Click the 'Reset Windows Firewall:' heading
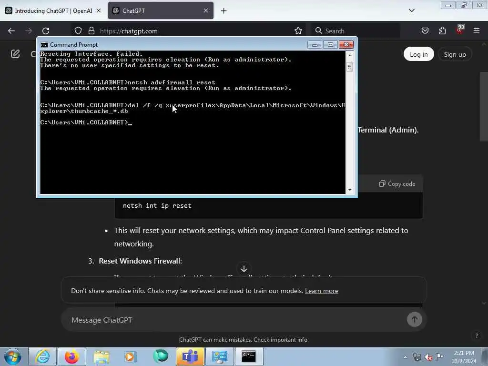The image size is (488, 366). pos(141,261)
